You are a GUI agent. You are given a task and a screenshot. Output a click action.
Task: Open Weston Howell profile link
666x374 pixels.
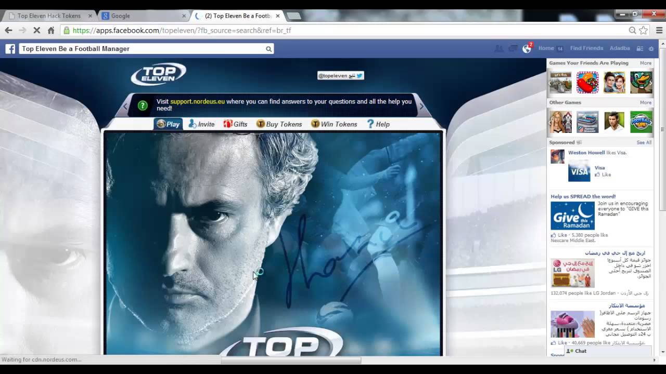click(586, 153)
